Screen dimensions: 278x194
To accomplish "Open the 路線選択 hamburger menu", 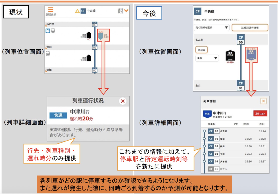I will [51, 10].
